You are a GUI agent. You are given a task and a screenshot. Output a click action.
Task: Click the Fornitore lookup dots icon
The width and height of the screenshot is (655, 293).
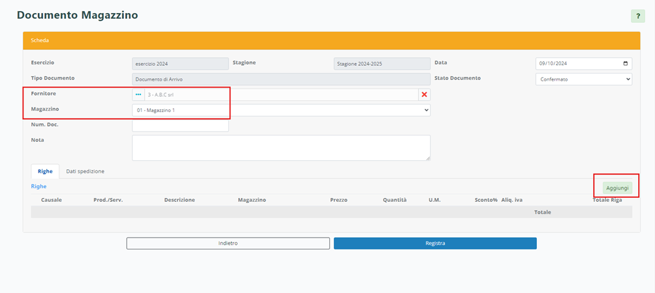pyautogui.click(x=138, y=94)
